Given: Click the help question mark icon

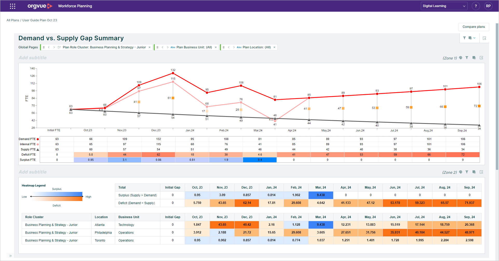Looking at the screenshot, I should pos(476,6).
